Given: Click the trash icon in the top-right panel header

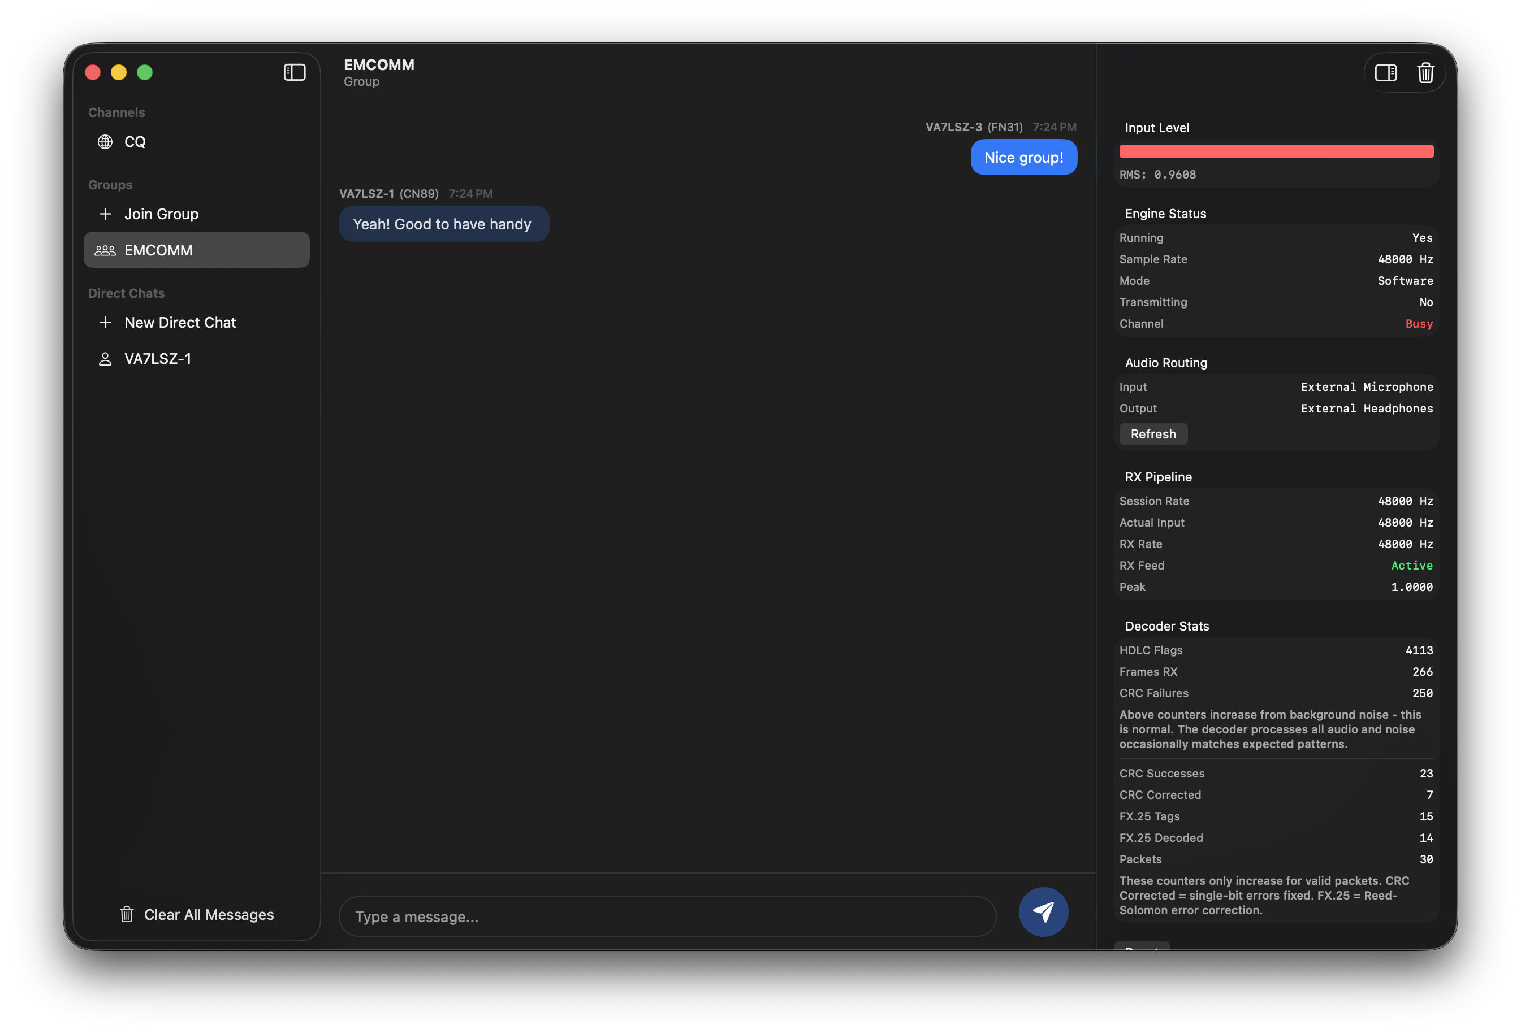Looking at the screenshot, I should pos(1426,72).
